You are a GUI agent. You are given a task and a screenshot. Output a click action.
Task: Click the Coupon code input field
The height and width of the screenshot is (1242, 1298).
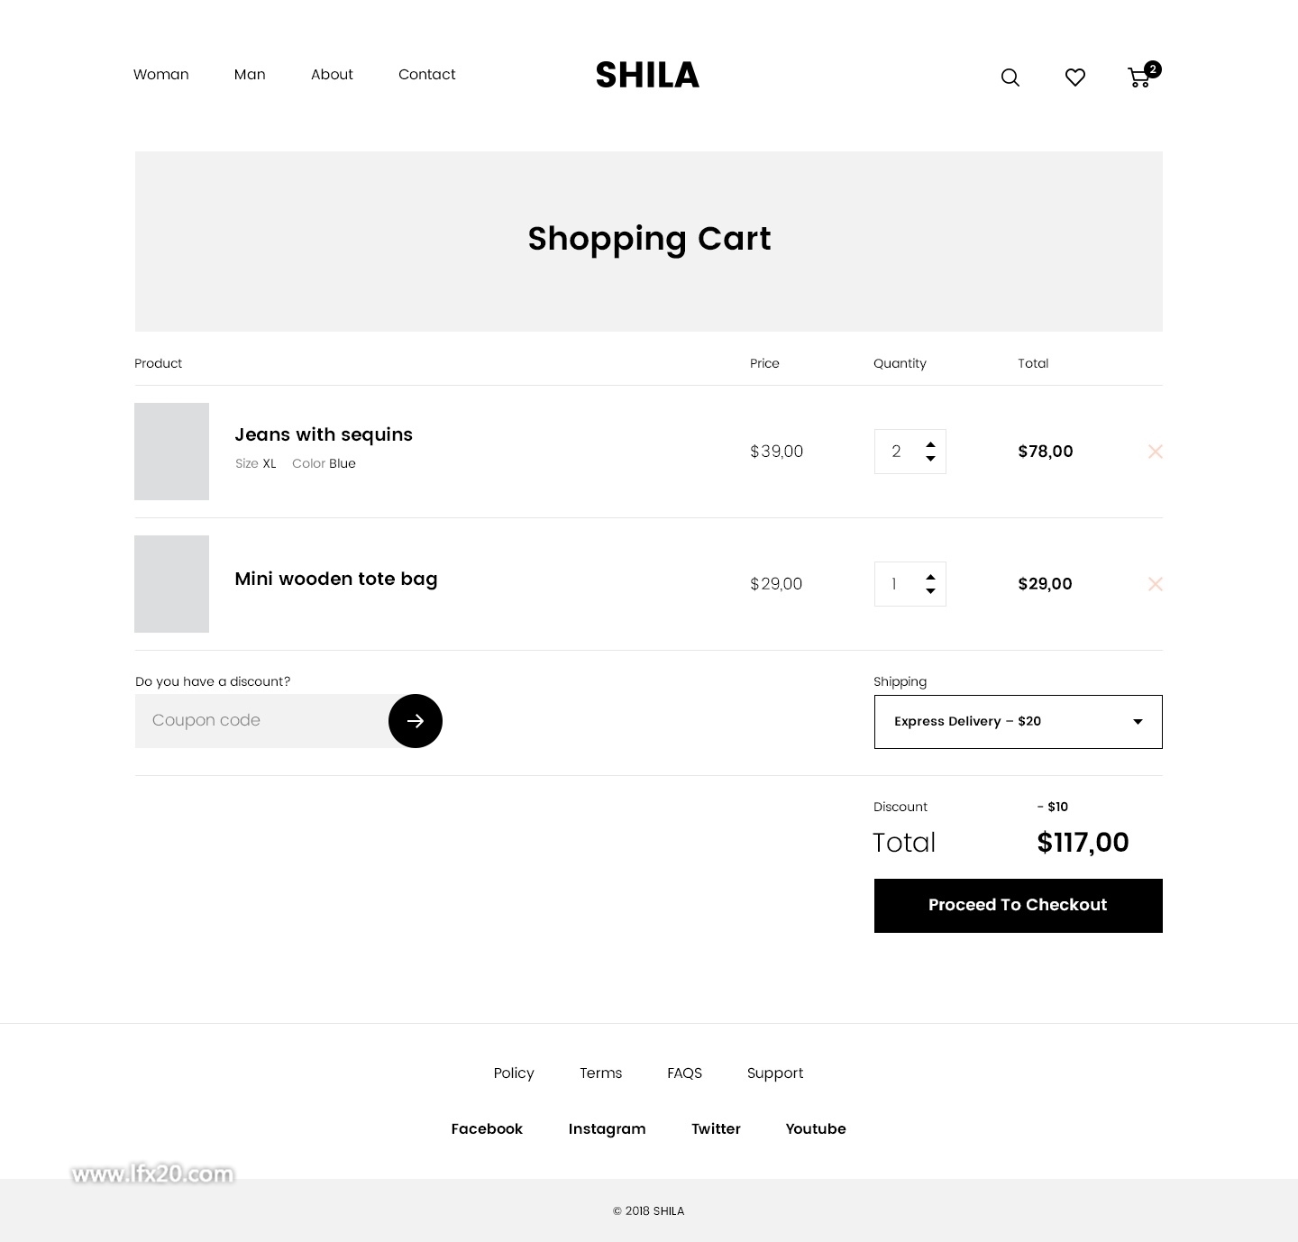262,721
